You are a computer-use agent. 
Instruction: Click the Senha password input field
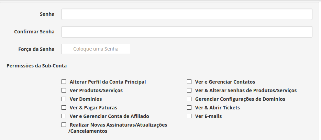187,14
